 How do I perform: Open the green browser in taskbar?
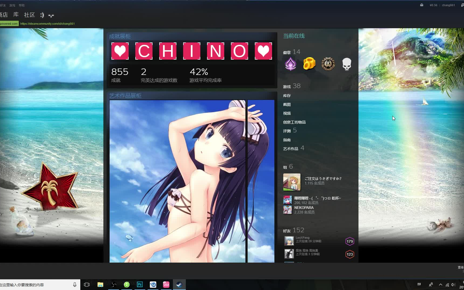[127, 285]
